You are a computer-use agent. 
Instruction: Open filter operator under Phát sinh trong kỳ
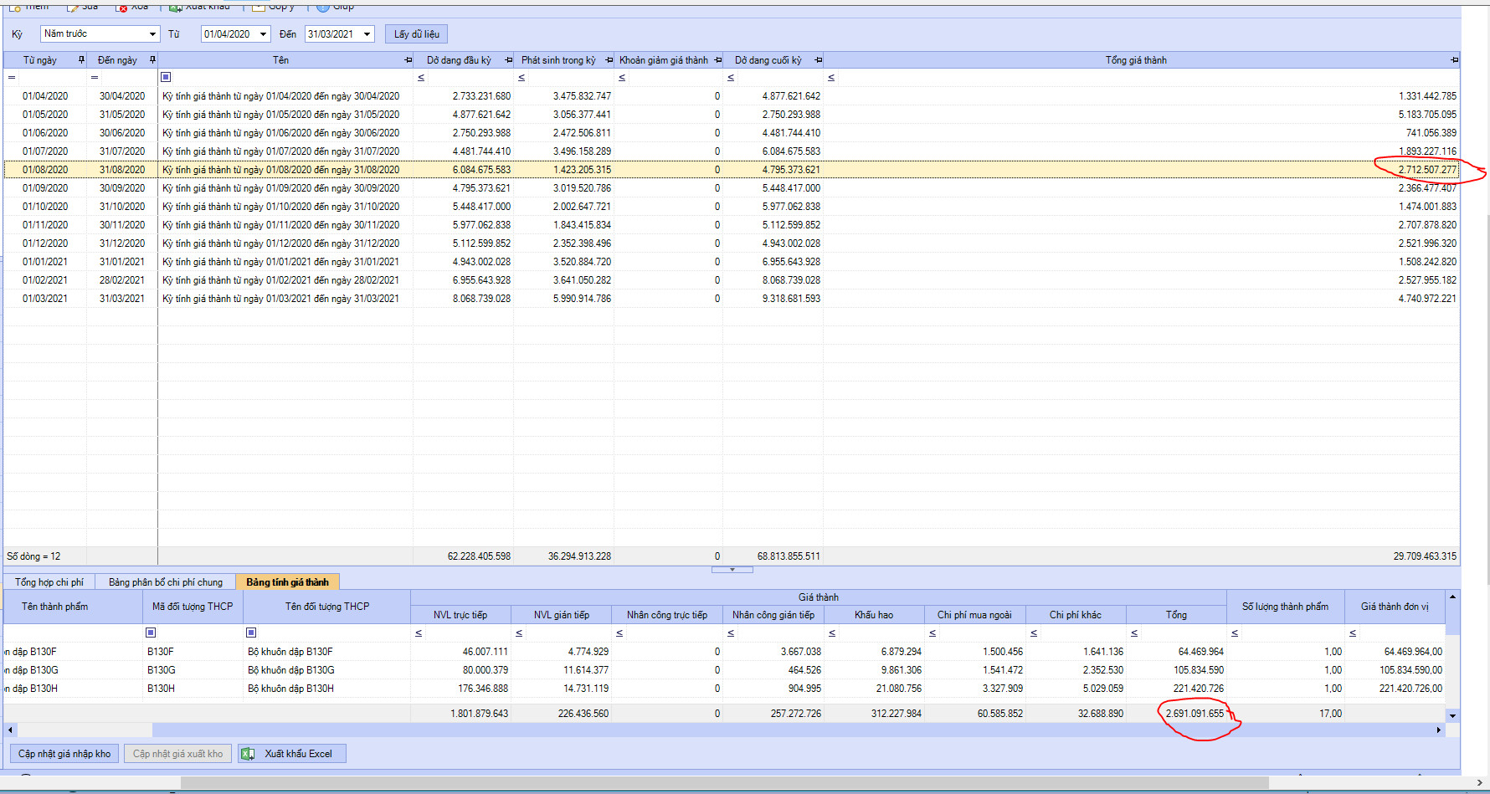(x=521, y=77)
